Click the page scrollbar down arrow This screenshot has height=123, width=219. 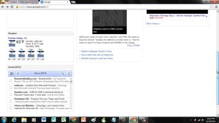click(x=218, y=115)
